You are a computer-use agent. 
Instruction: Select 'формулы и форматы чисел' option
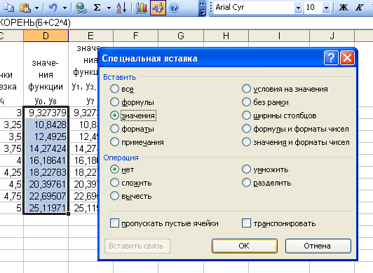pyautogui.click(x=246, y=129)
